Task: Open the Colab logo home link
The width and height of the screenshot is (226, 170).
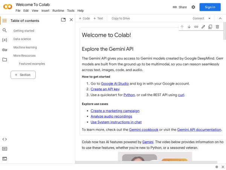Action: click(8, 7)
